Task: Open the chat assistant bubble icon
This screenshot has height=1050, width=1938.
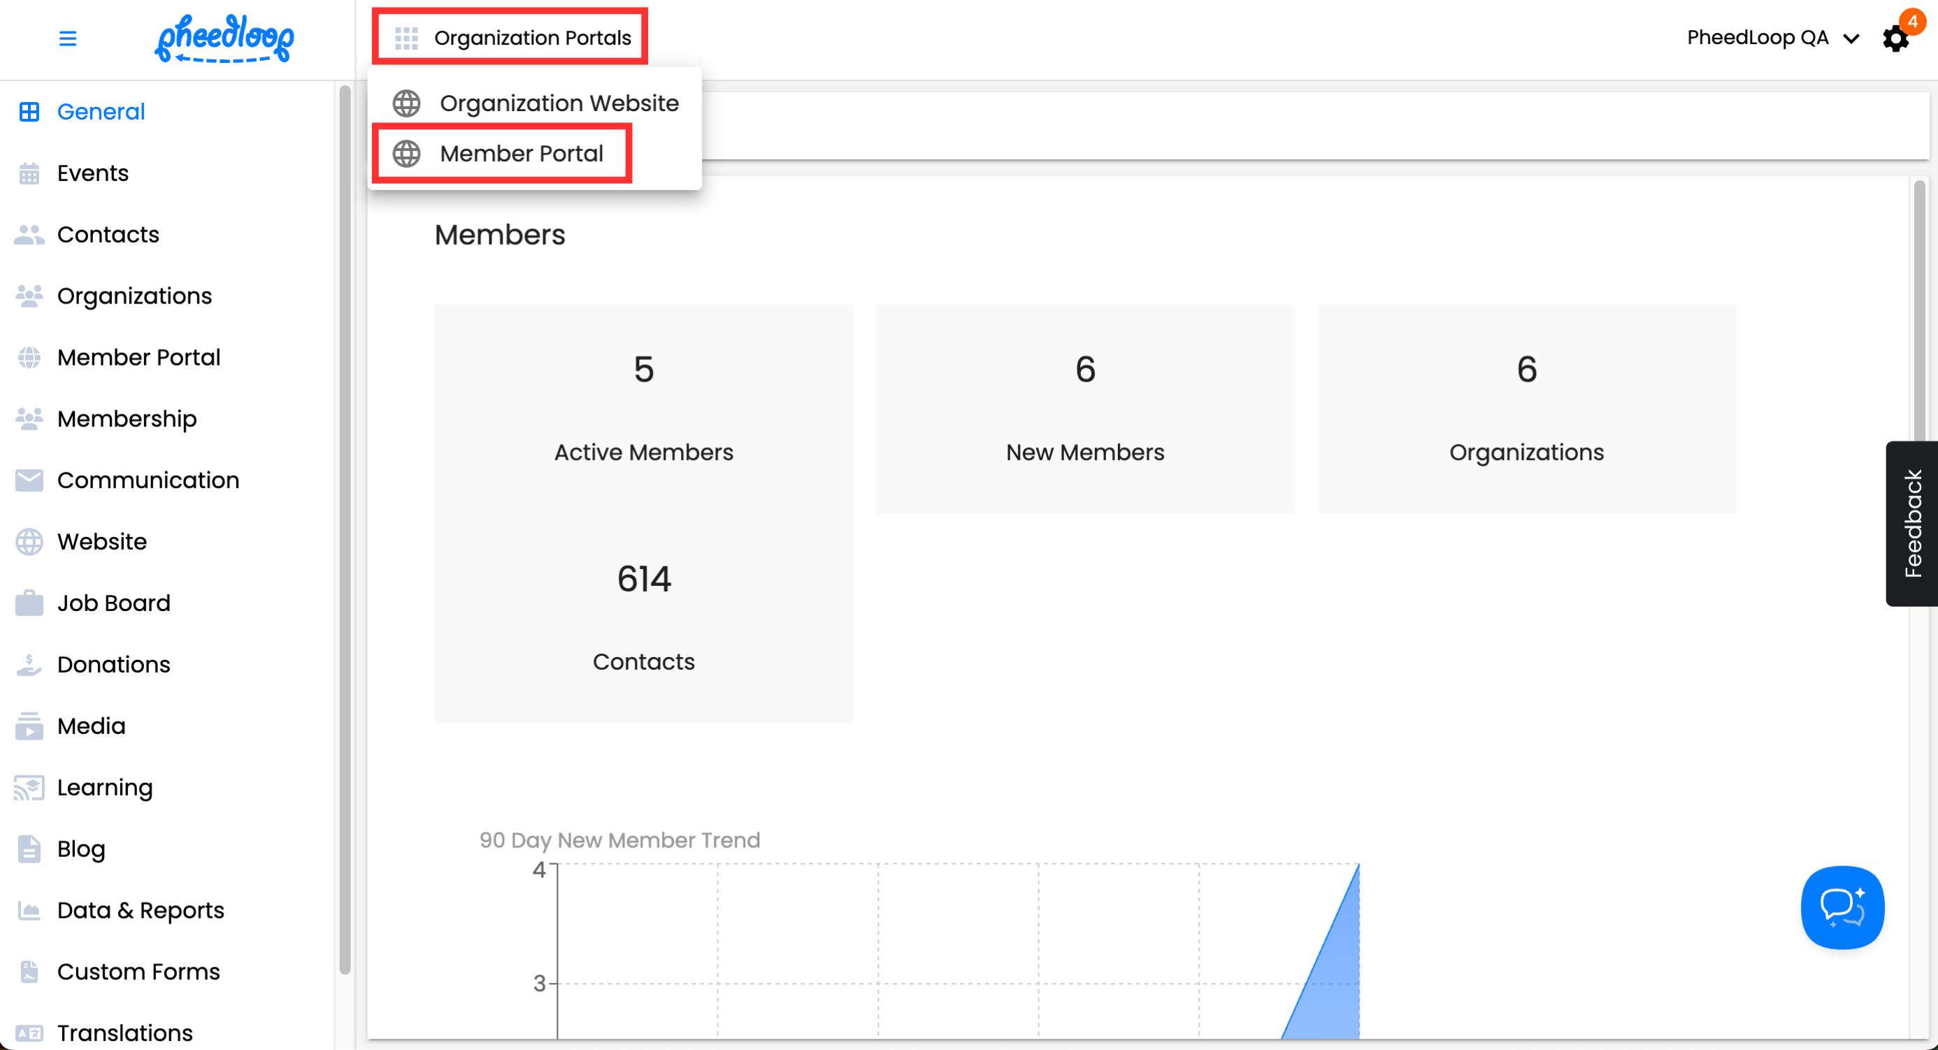Action: (x=1842, y=907)
